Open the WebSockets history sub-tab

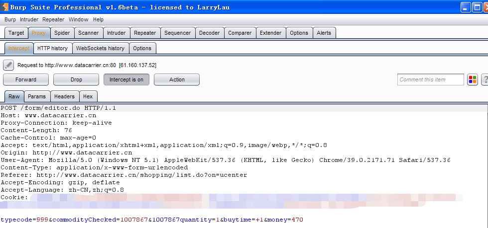click(100, 49)
